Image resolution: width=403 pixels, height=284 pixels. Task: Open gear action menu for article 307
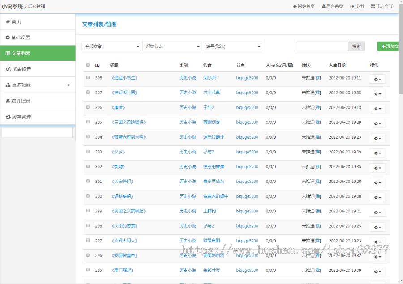point(377,94)
